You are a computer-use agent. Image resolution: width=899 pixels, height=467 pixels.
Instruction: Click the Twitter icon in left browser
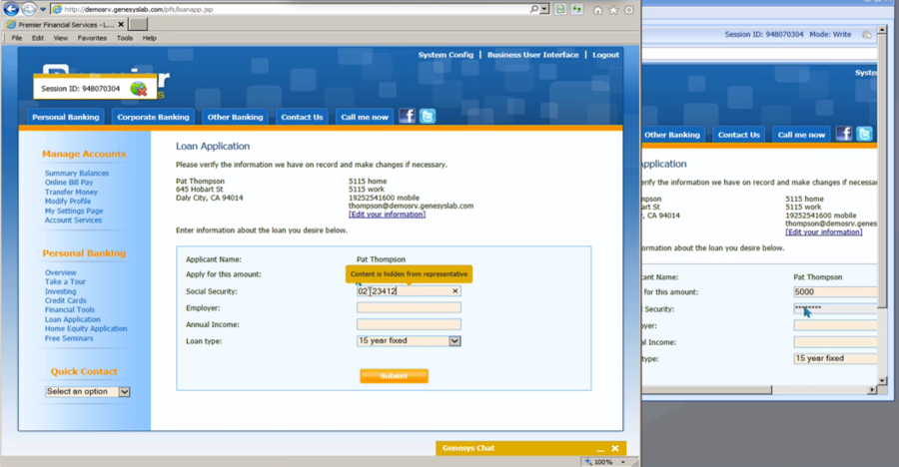coord(428,117)
